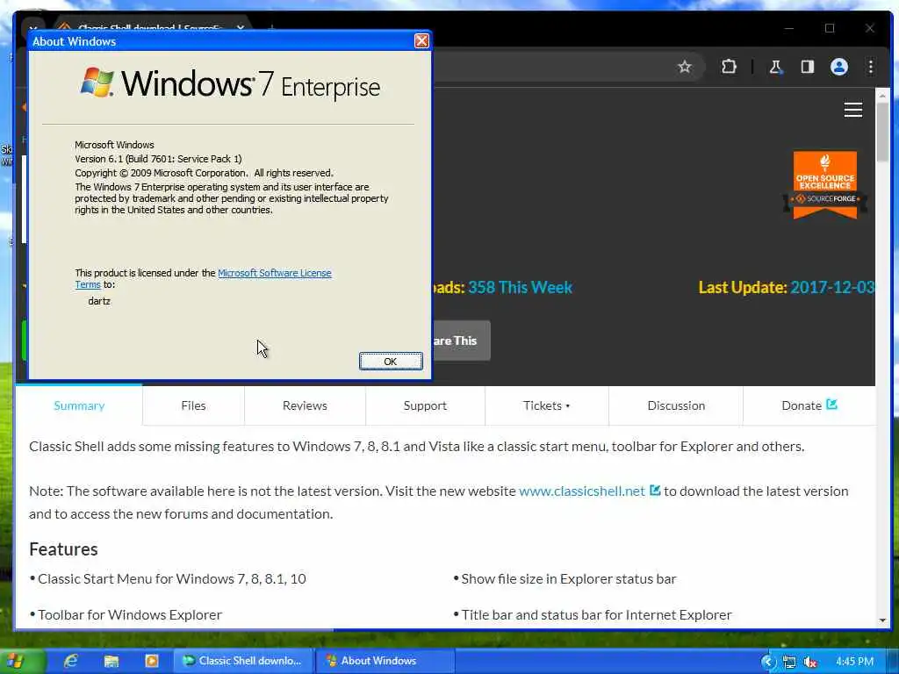Click the vertical scrollbar thumb
Image resolution: width=899 pixels, height=674 pixels.
[882, 132]
